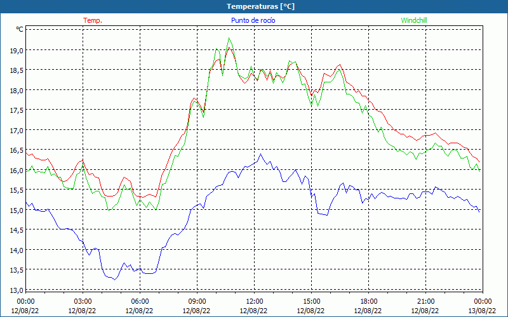Click the 12:00 time axis label
The width and height of the screenshot is (508, 317).
click(255, 302)
